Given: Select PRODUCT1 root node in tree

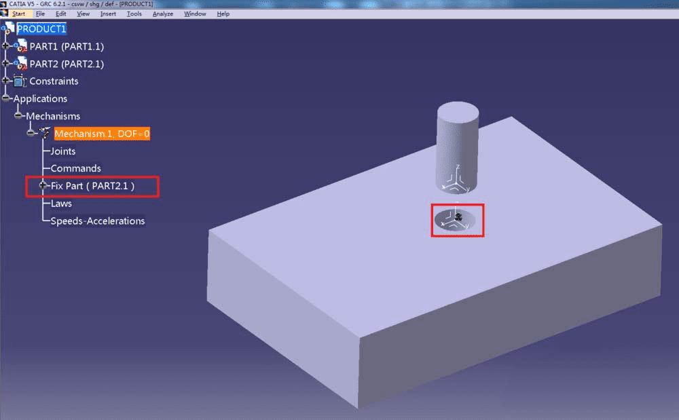Looking at the screenshot, I should click(41, 29).
